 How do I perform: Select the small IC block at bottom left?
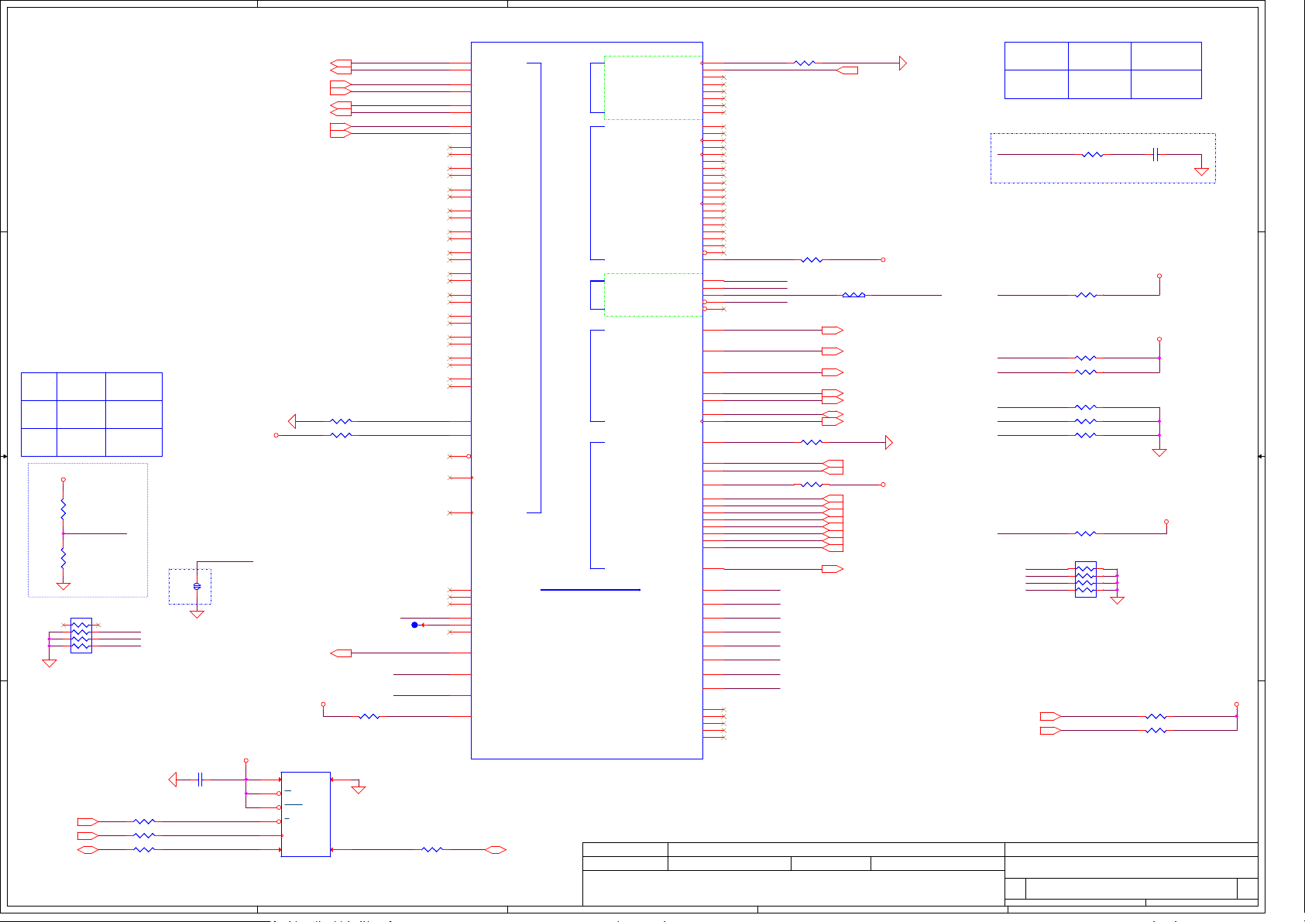click(x=305, y=814)
